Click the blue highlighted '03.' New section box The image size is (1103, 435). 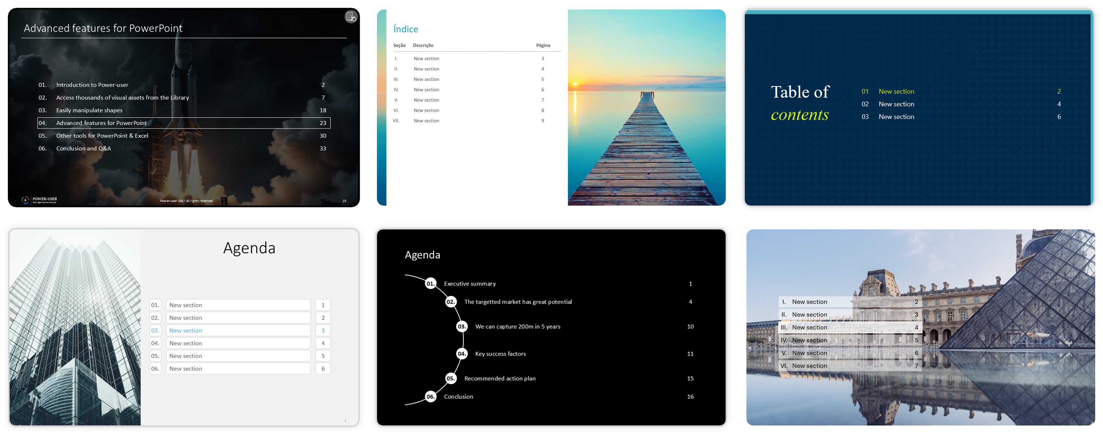(x=238, y=330)
